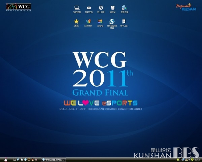The image size is (202, 162).
Task: Click the yellow-brown box quick-launch icon on taskbar
Action: click(29, 160)
